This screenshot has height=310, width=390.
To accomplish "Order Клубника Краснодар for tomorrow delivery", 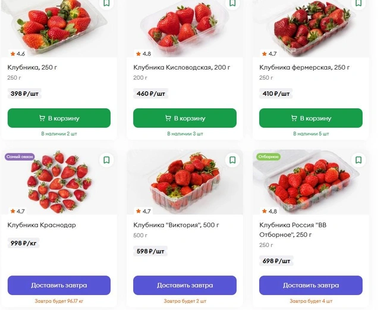I will (x=59, y=286).
